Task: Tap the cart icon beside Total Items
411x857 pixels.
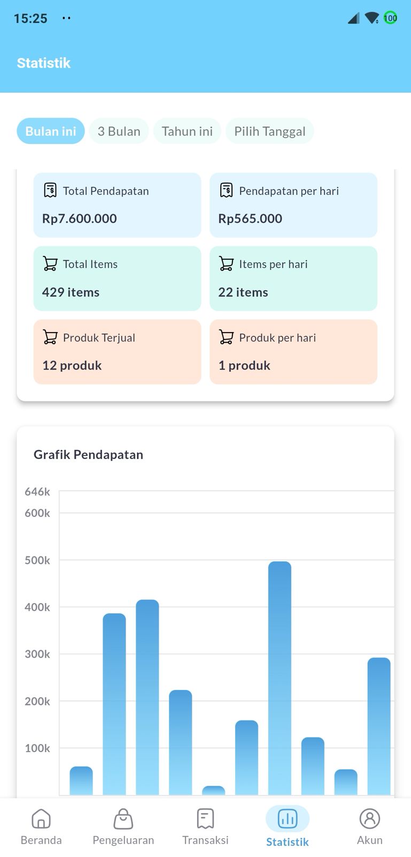Action: coord(50,264)
